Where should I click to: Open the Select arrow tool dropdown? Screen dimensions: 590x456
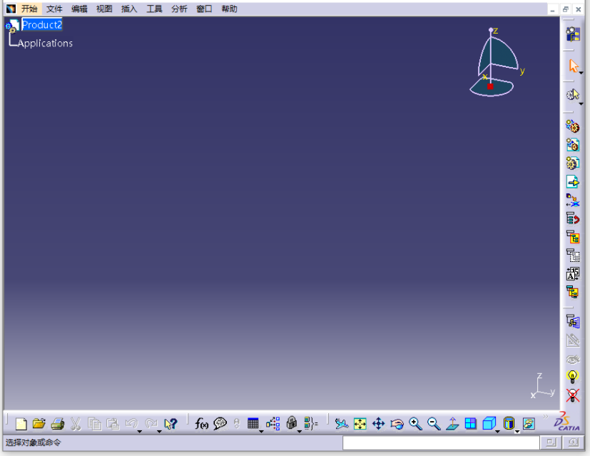coord(581,73)
